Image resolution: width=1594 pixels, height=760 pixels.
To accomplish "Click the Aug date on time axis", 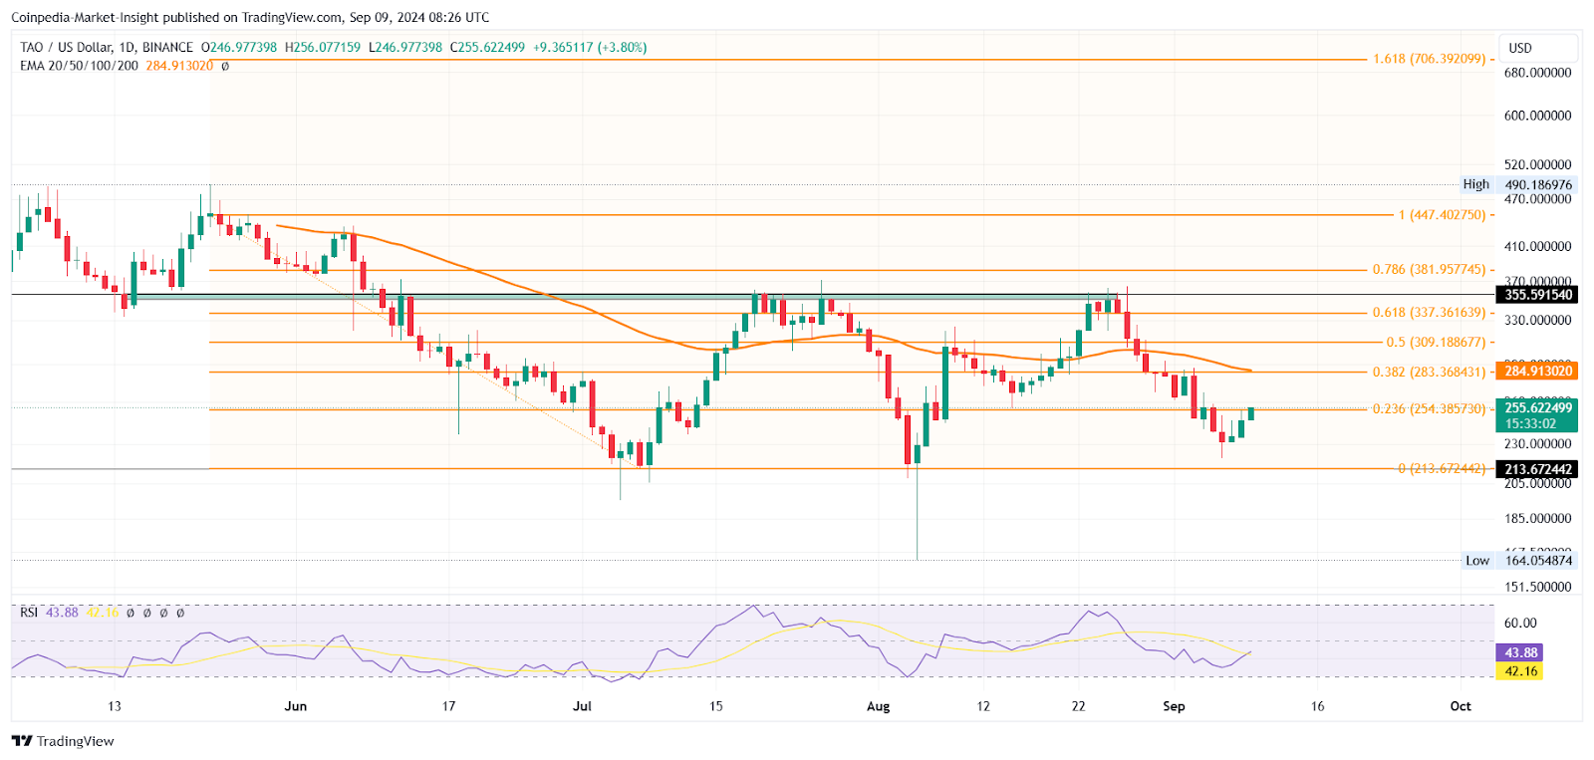I will tap(878, 706).
